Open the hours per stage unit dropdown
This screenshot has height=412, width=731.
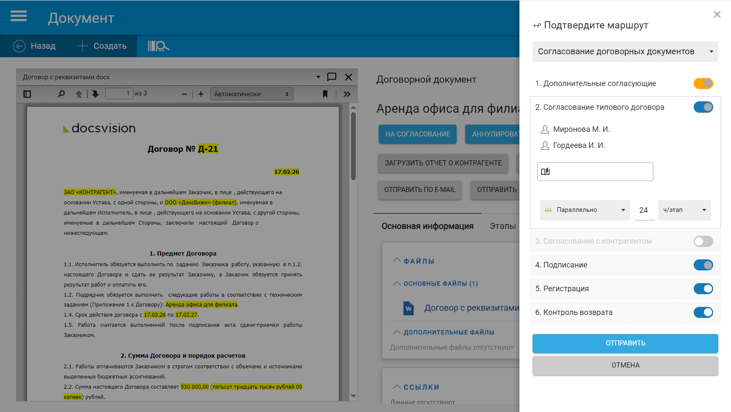pyautogui.click(x=684, y=210)
